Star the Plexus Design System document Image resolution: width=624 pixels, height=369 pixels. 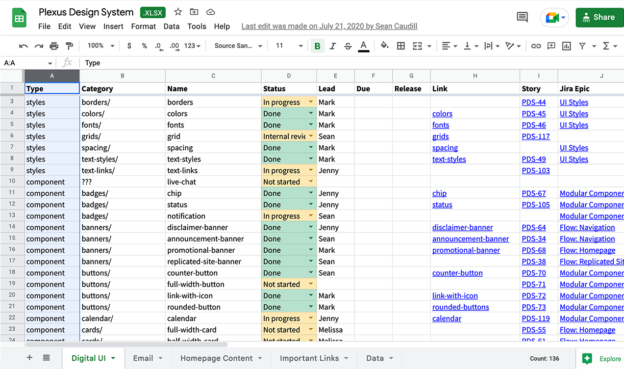[x=178, y=12]
